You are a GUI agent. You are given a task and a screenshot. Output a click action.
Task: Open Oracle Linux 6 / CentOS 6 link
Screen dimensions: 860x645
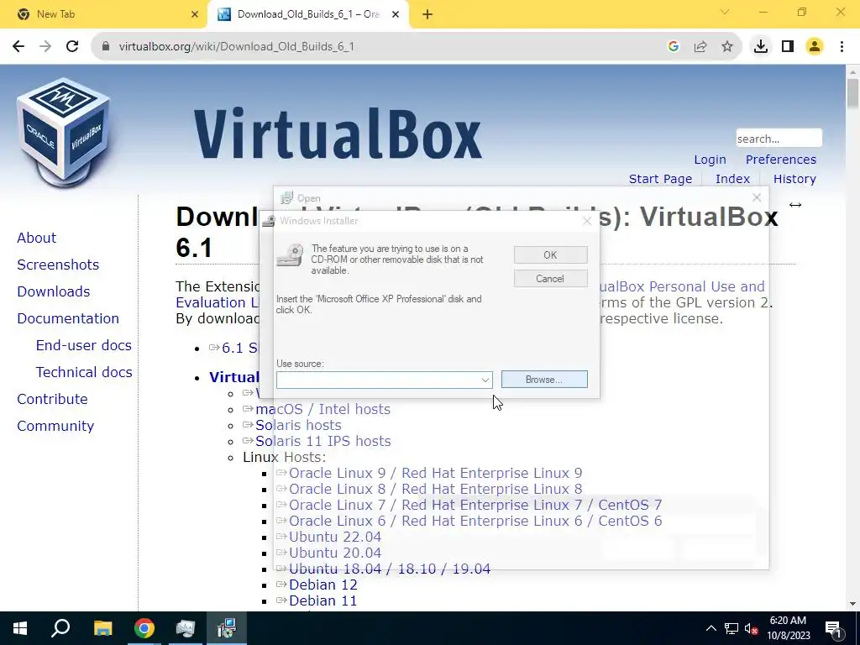click(475, 521)
